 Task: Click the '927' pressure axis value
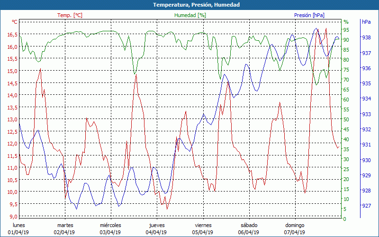point(366,206)
